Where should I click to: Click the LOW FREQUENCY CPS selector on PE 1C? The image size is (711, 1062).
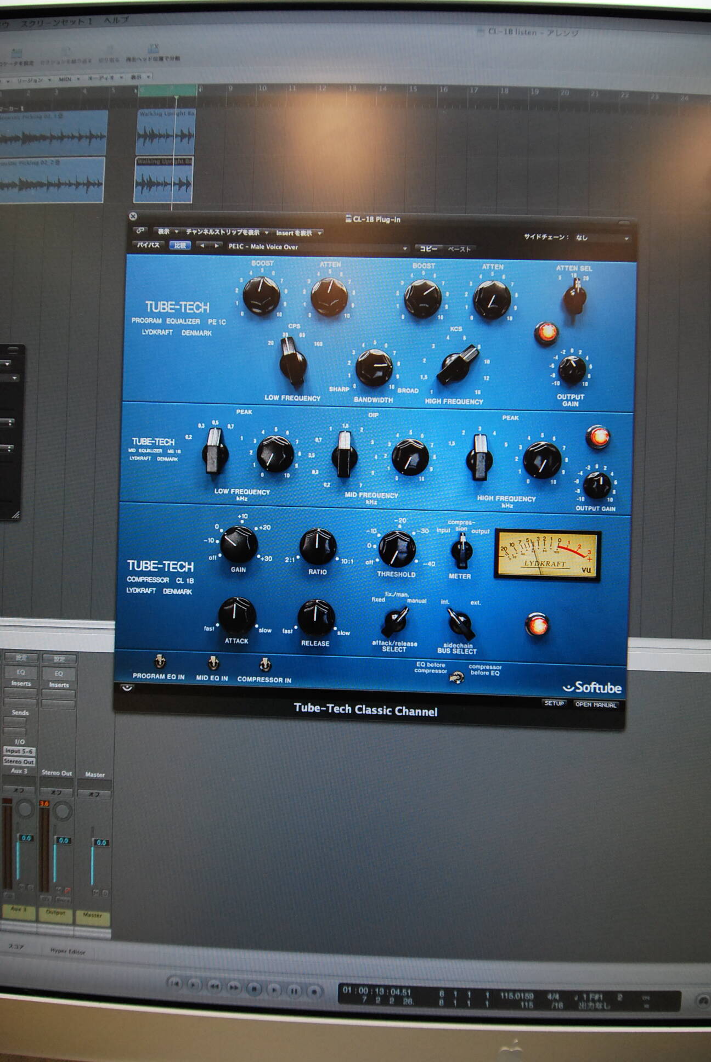point(293,362)
